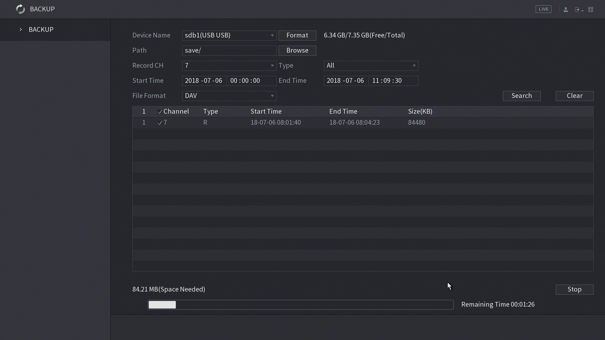Viewport: 605px width, 340px height.
Task: Click the Browse button
Action: pos(297,50)
